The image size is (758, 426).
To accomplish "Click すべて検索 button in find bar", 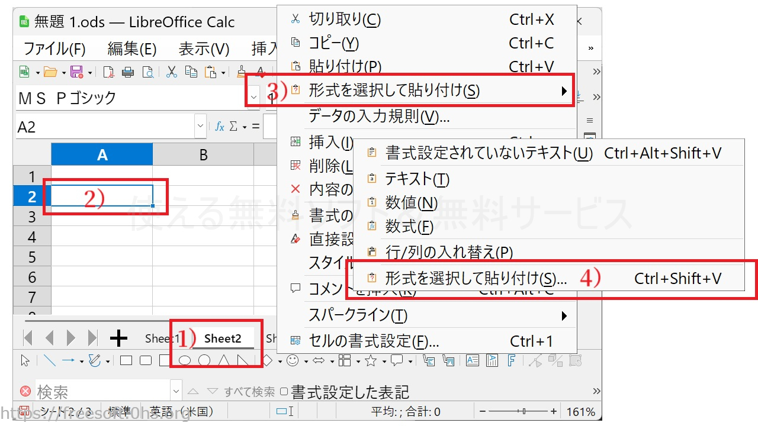I will click(x=249, y=392).
